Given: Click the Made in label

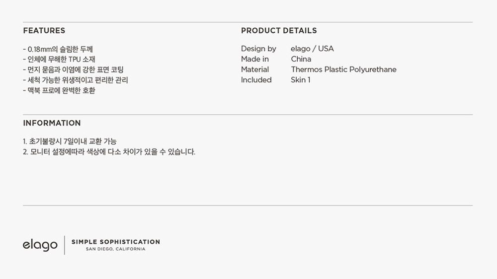Looking at the screenshot, I should coord(255,59).
